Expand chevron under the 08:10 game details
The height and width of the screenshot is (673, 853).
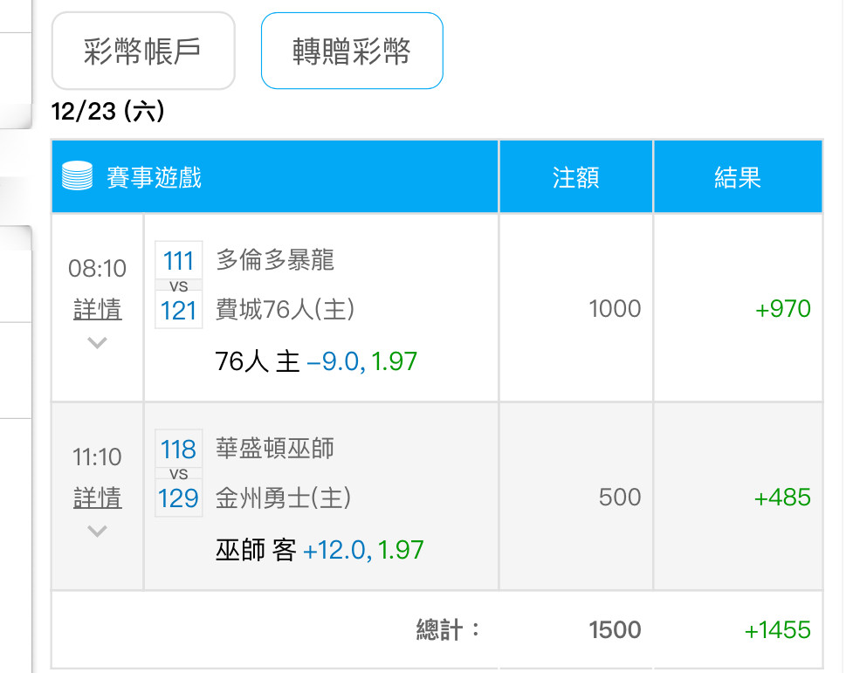(97, 343)
